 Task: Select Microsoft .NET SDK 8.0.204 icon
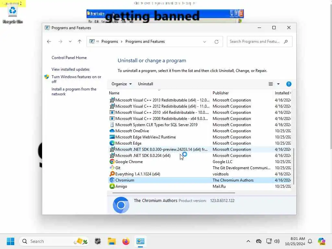pyautogui.click(x=112, y=155)
